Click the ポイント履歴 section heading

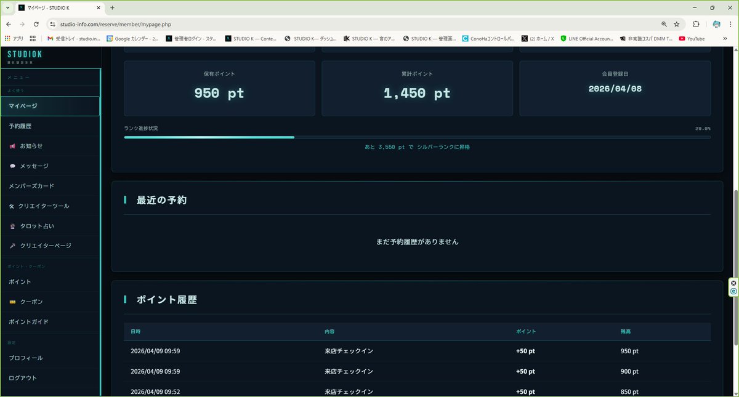166,300
